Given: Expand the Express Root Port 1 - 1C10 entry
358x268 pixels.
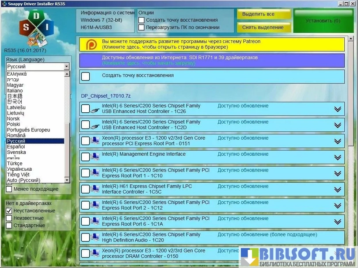Looking at the screenshot, I should 338,173.
